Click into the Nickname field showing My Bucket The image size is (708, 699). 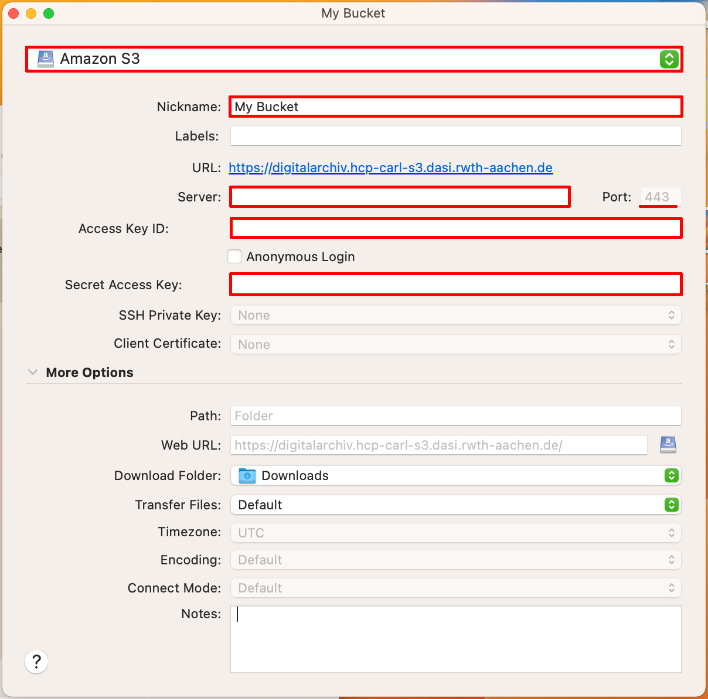tap(456, 107)
